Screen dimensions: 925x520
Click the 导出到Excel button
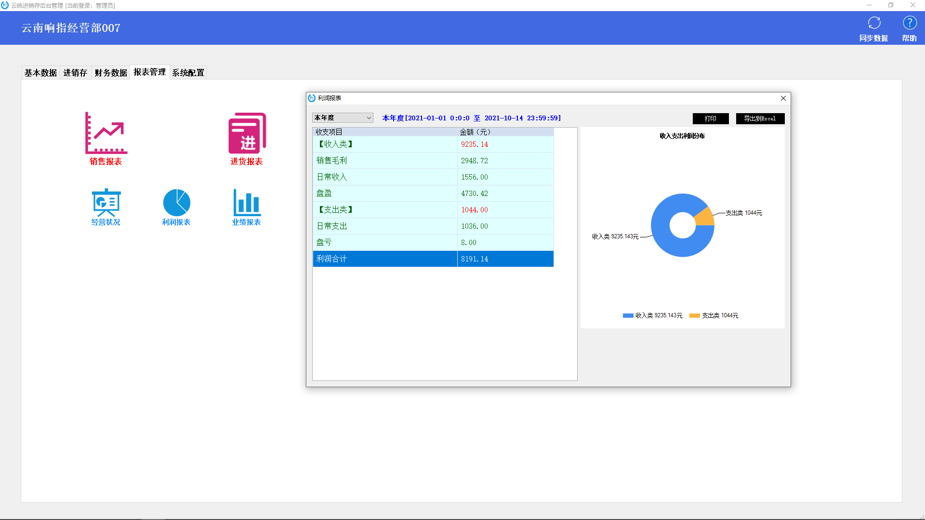pos(760,118)
